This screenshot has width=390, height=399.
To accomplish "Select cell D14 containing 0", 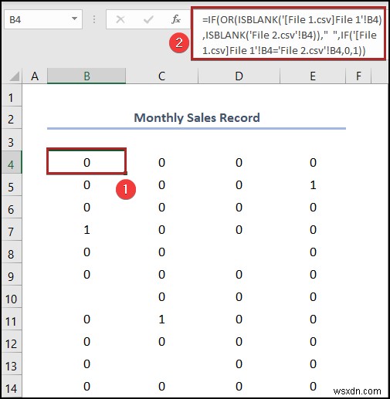I will click(239, 386).
